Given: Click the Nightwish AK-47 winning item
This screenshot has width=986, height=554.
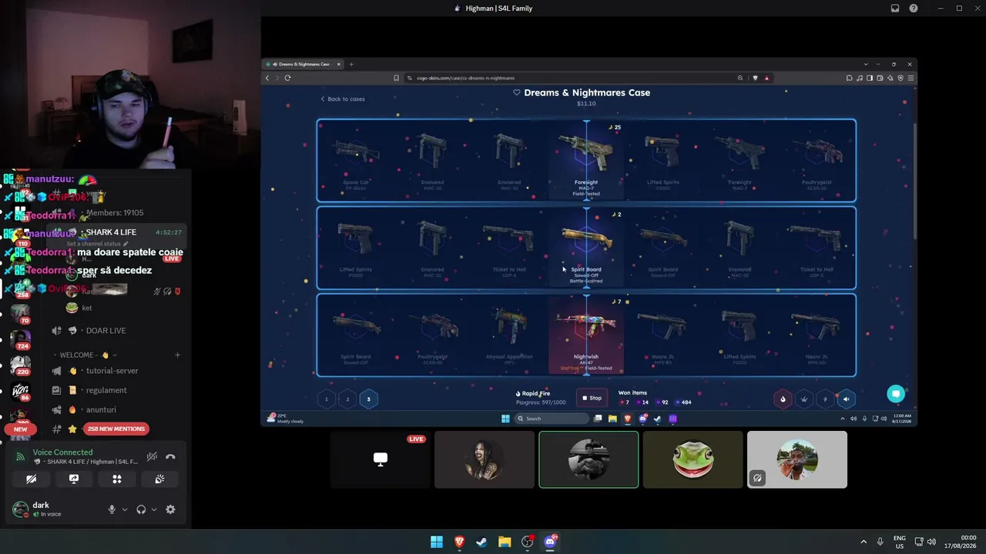Looking at the screenshot, I should 586,335.
